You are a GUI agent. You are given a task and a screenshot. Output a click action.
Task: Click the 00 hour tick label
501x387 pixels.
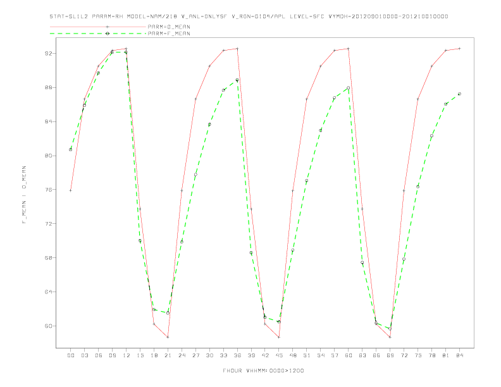click(71, 355)
